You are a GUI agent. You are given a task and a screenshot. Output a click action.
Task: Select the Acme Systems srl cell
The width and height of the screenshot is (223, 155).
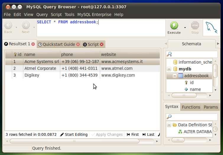pyautogui.click(x=42, y=62)
